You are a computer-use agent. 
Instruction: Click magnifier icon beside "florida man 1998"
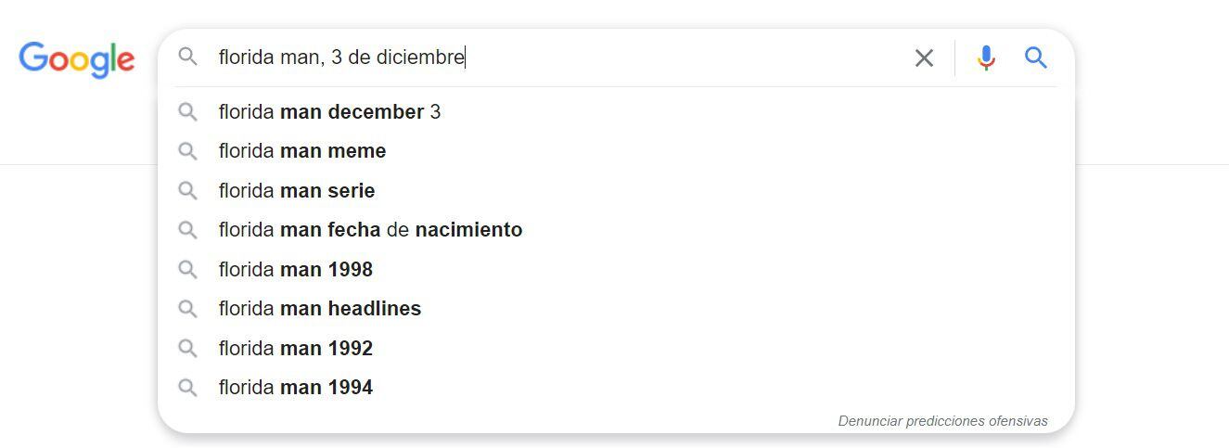(x=188, y=270)
